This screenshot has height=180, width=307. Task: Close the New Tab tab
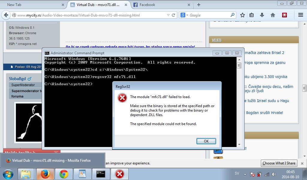point(63,5)
